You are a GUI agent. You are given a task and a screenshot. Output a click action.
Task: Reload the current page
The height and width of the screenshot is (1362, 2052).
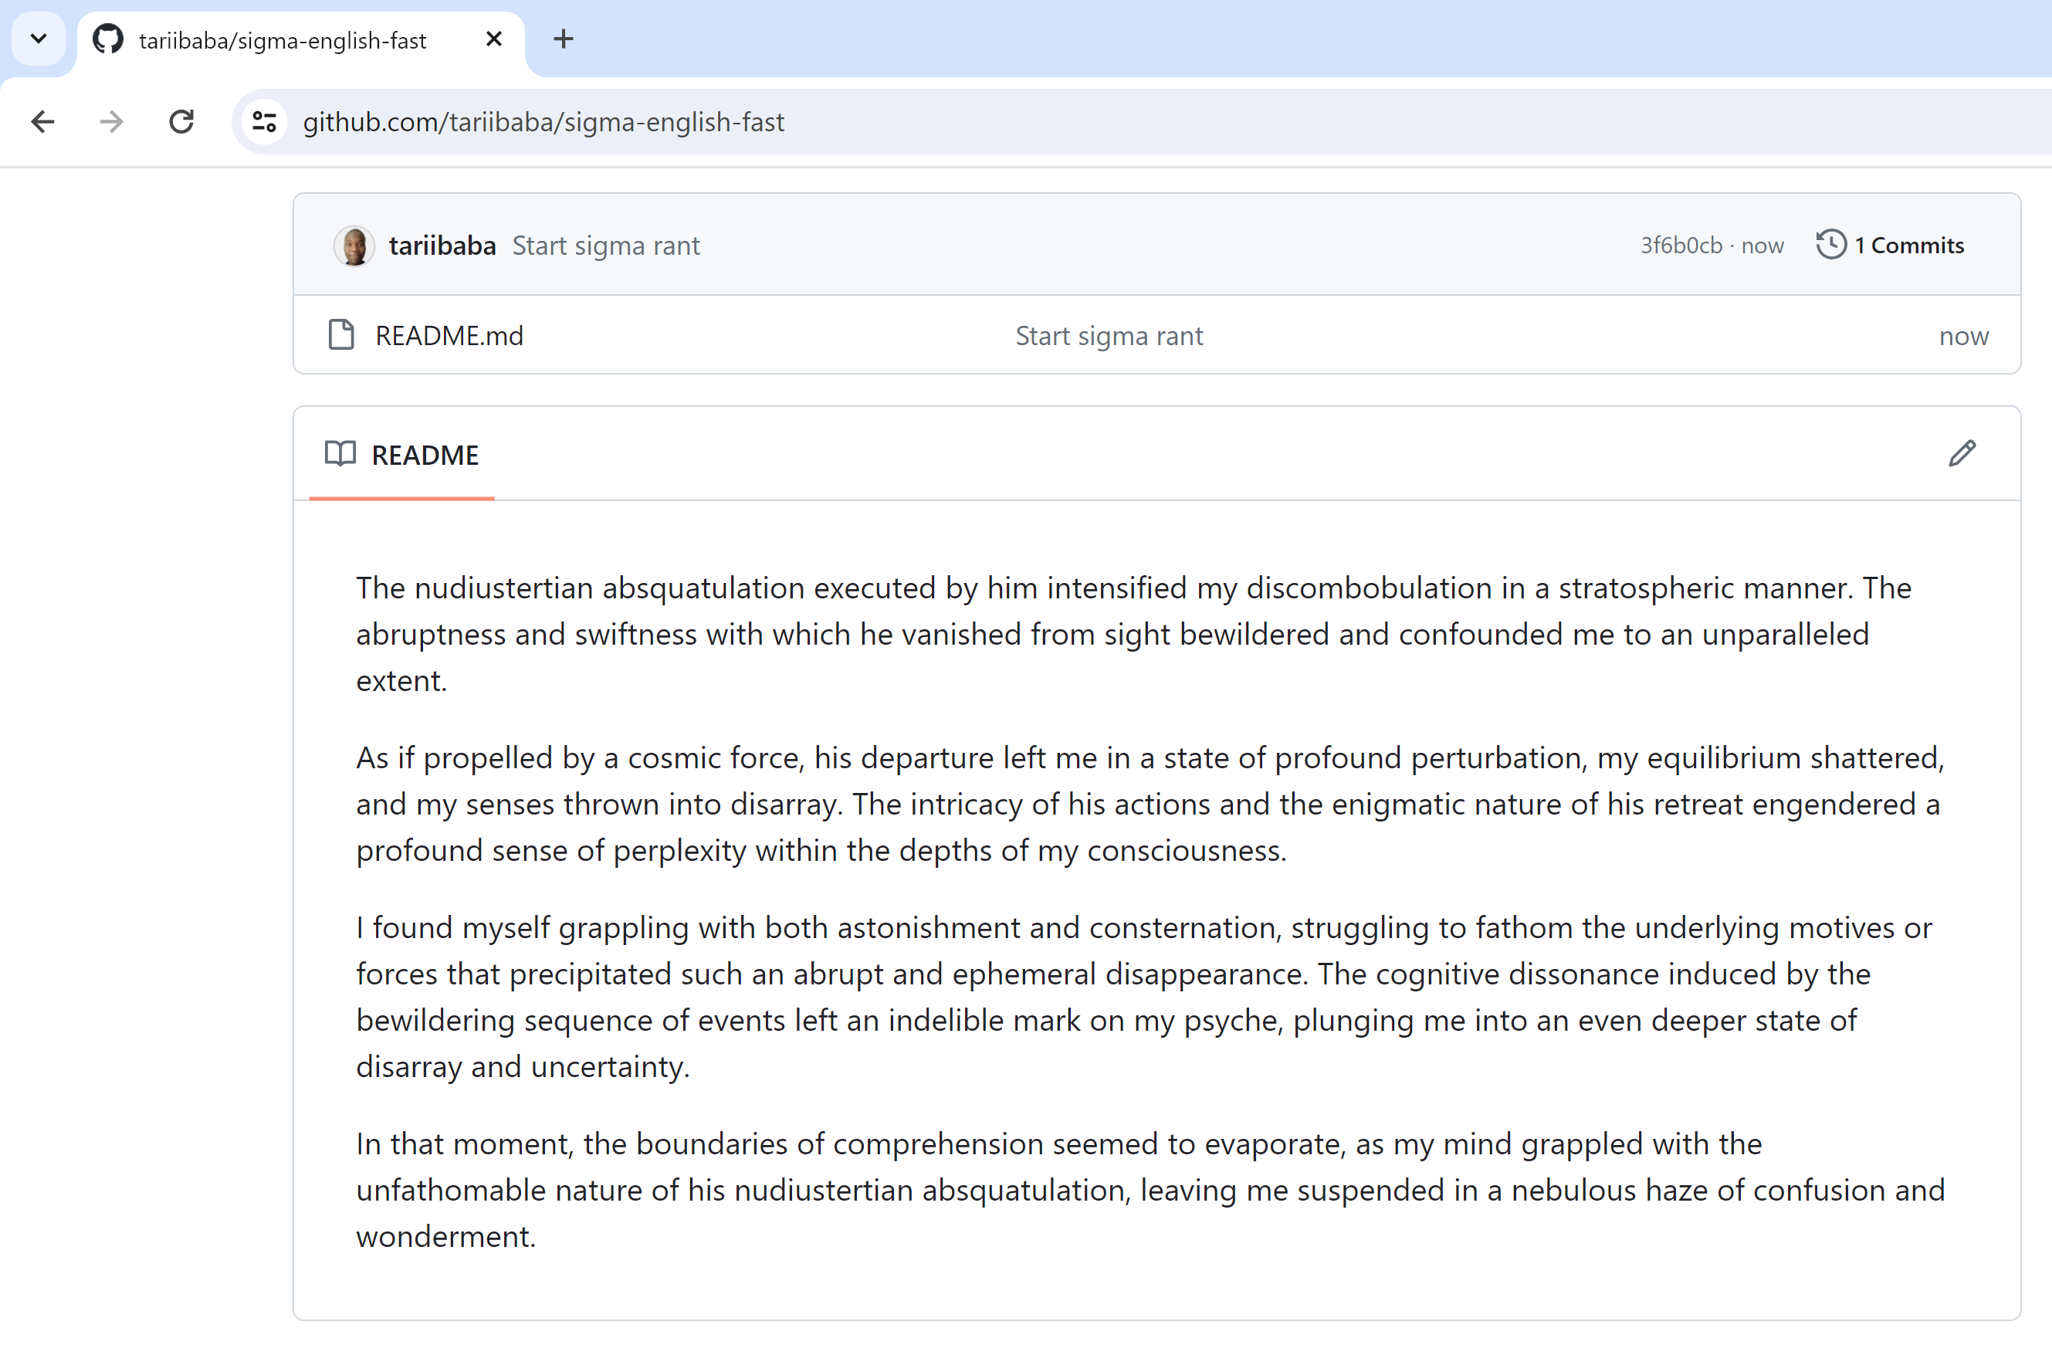181,122
